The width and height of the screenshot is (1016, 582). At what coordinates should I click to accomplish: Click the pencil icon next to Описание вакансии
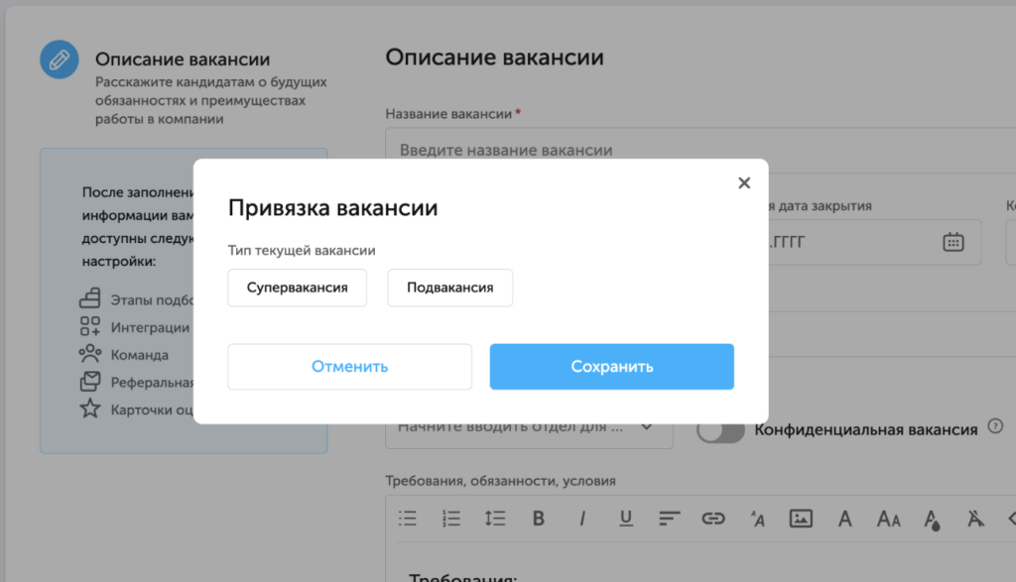59,59
